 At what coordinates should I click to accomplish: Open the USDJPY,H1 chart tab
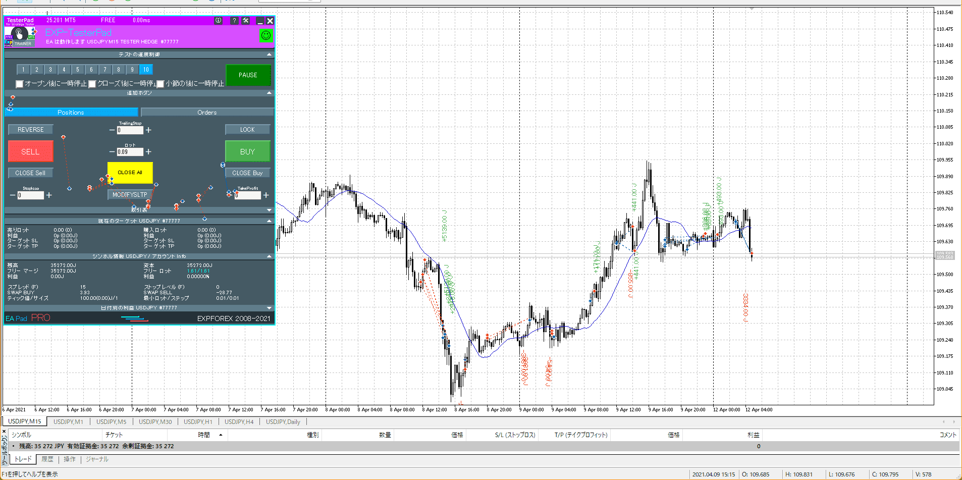click(x=197, y=421)
